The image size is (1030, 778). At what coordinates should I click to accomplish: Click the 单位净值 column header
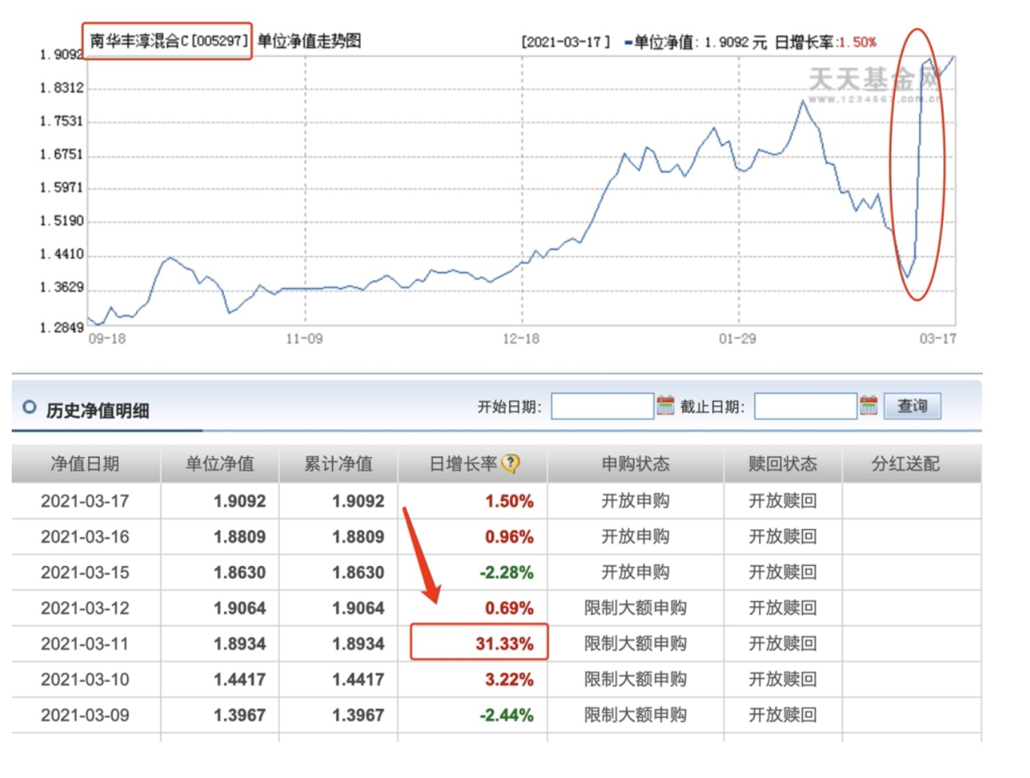[219, 464]
